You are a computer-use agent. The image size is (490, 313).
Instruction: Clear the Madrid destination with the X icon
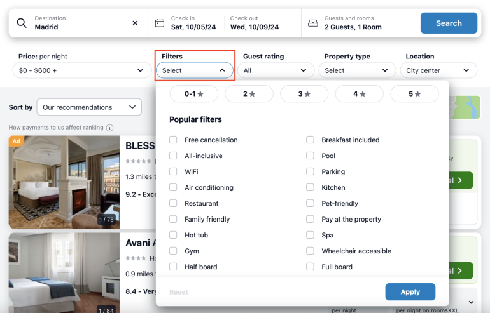135,23
